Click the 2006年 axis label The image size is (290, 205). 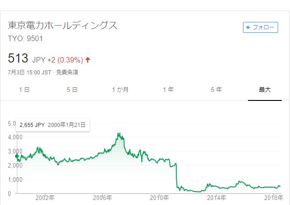102,198
